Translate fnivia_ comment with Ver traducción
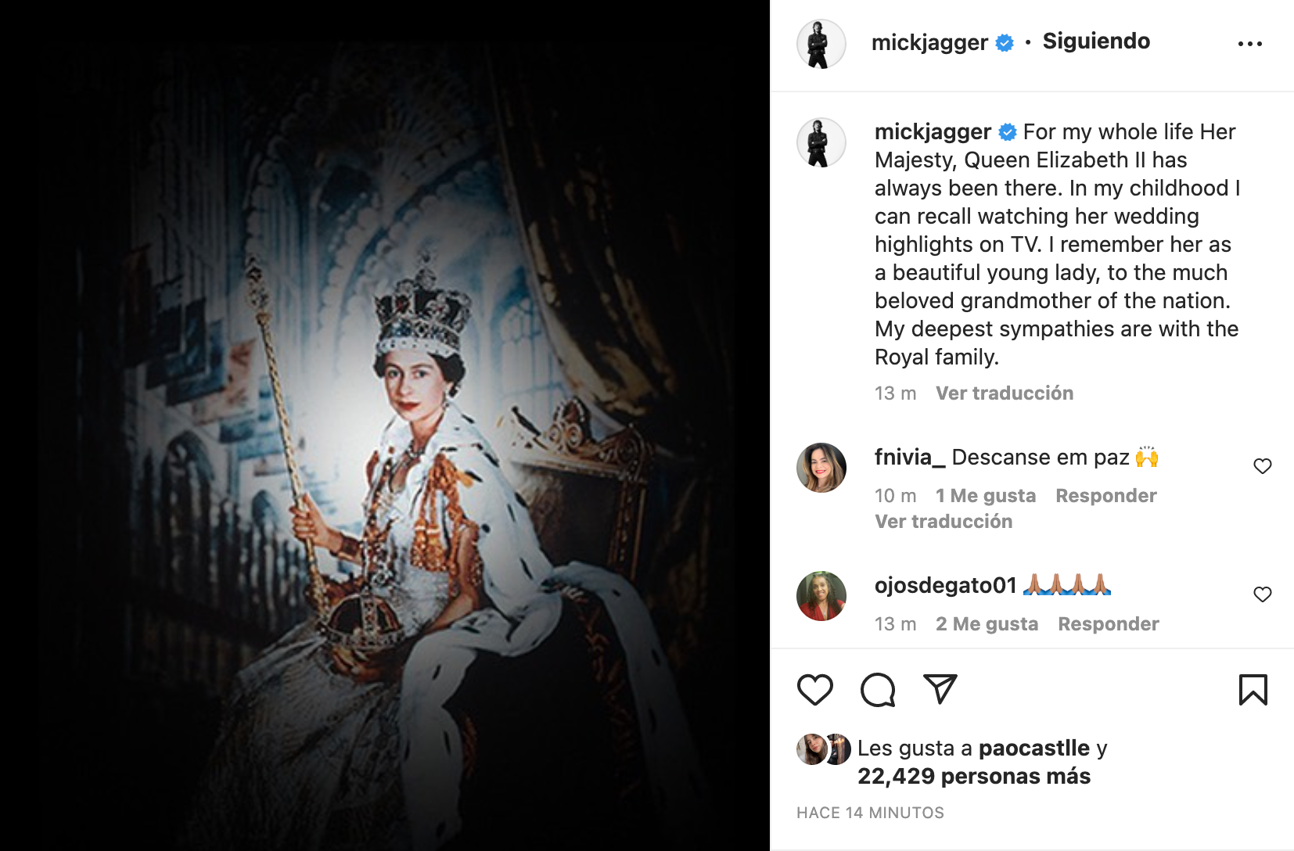The image size is (1294, 851). [944, 522]
